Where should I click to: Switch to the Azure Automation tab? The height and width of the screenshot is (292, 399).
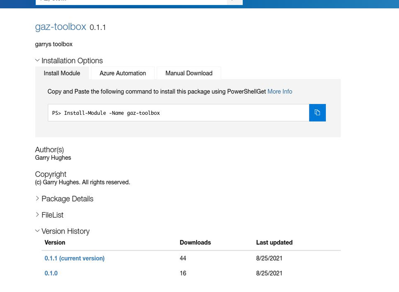[x=123, y=73]
